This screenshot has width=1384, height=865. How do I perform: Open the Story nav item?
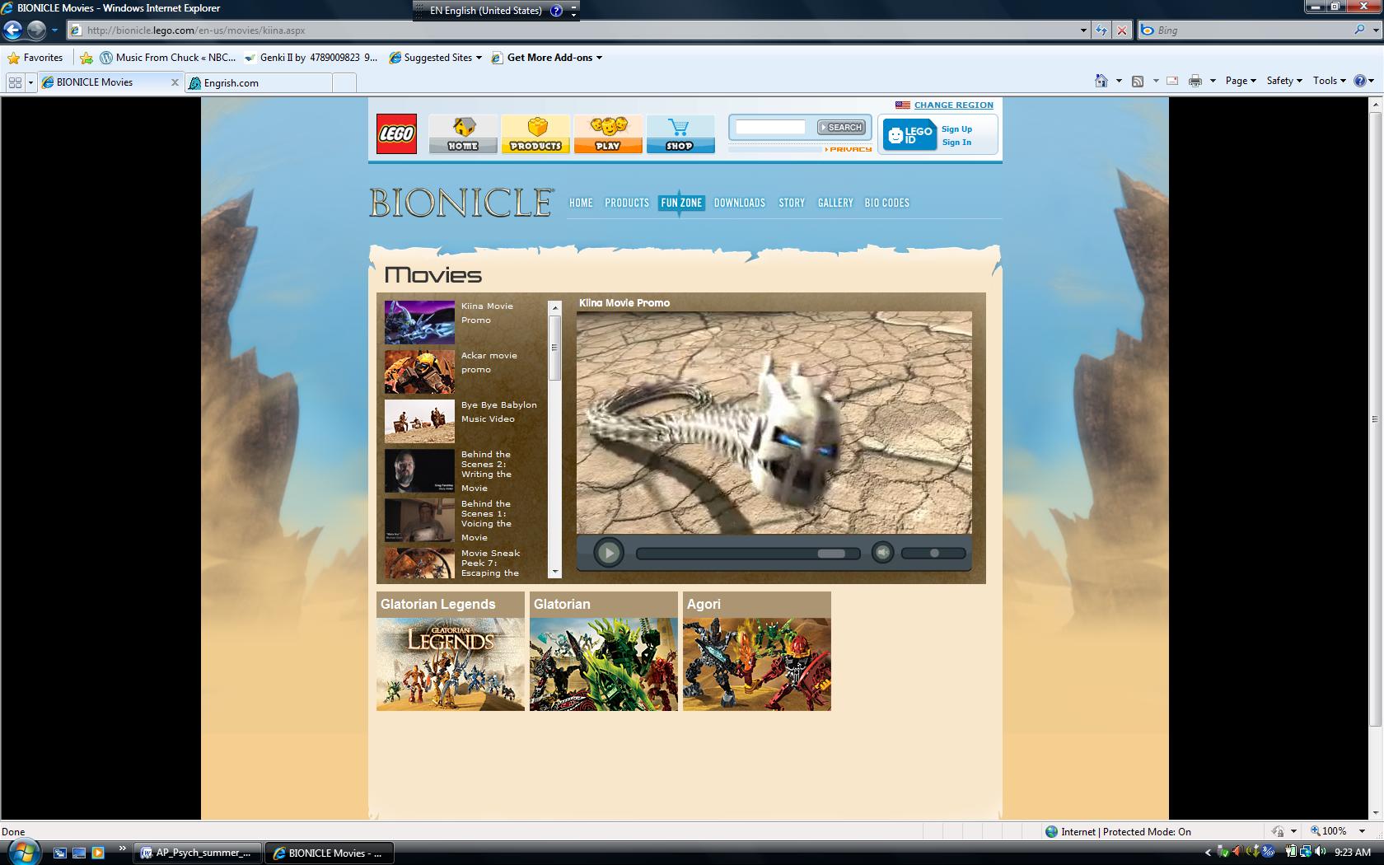(x=792, y=203)
